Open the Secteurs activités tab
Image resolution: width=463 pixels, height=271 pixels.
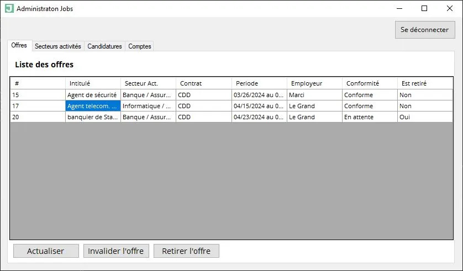click(x=58, y=46)
